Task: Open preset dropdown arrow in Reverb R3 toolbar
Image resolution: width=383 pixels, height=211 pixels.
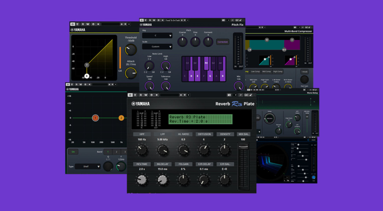Action: coord(189,95)
